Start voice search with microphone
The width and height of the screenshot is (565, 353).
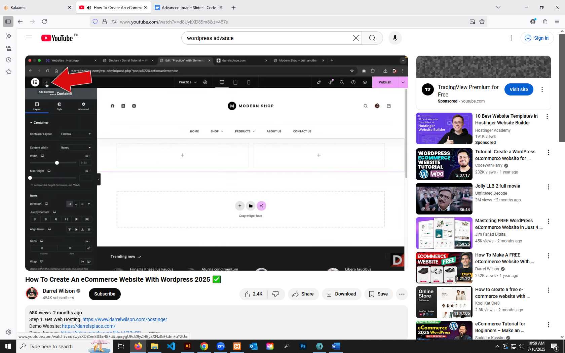pyautogui.click(x=395, y=38)
